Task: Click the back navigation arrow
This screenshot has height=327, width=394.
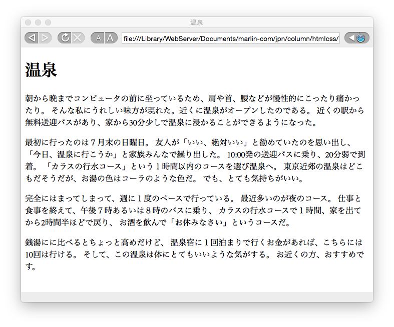Action: 31,38
